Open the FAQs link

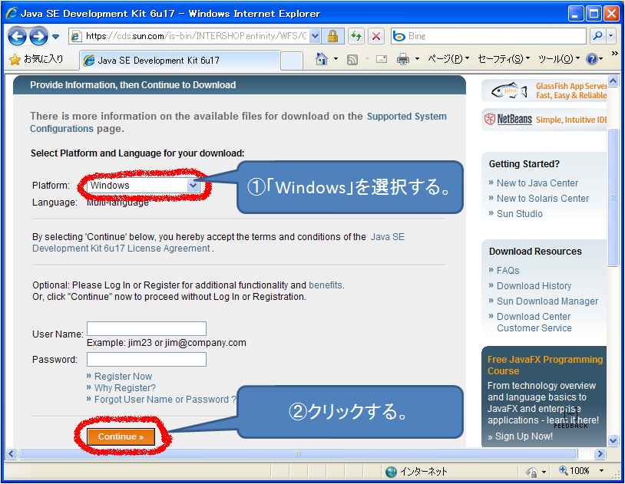508,271
